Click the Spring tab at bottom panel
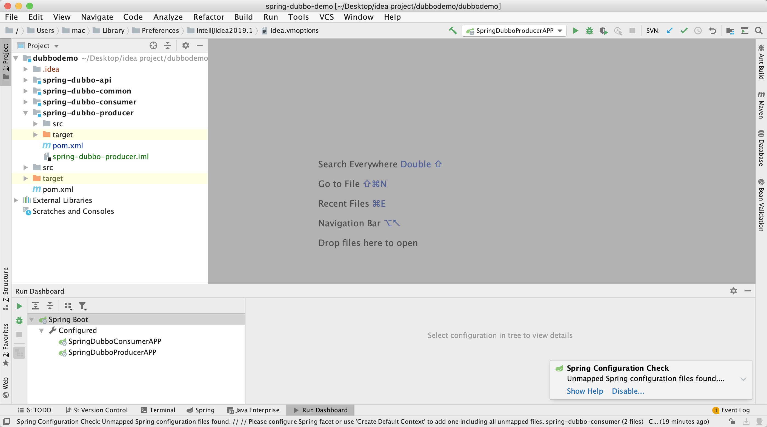 201,410
